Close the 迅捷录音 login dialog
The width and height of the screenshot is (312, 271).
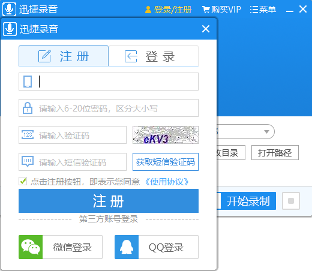(206, 29)
